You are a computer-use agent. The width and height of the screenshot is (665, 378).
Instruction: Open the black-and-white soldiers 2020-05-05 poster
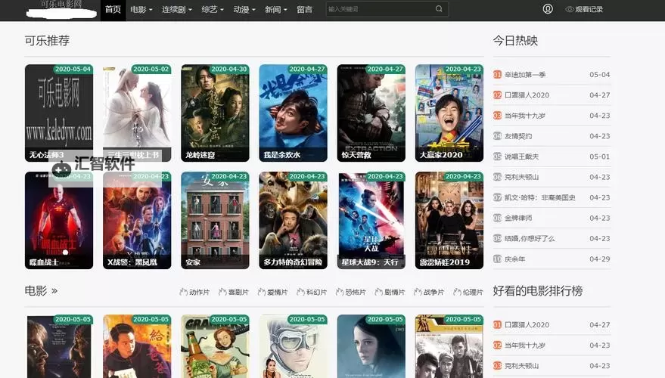[x=449, y=346]
